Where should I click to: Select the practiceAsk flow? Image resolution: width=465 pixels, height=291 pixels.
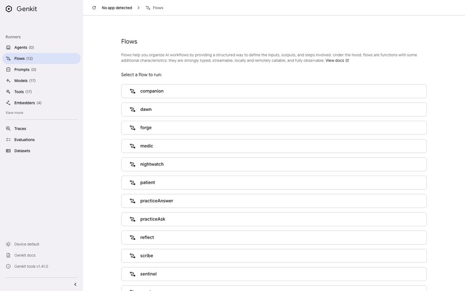pos(273,219)
